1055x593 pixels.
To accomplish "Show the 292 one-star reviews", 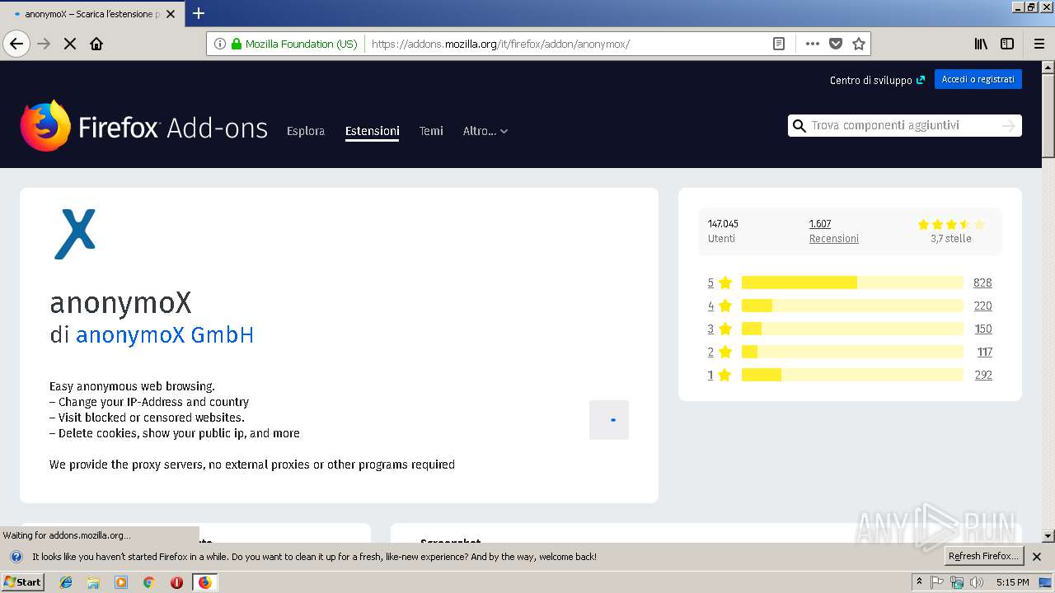I will (x=983, y=375).
